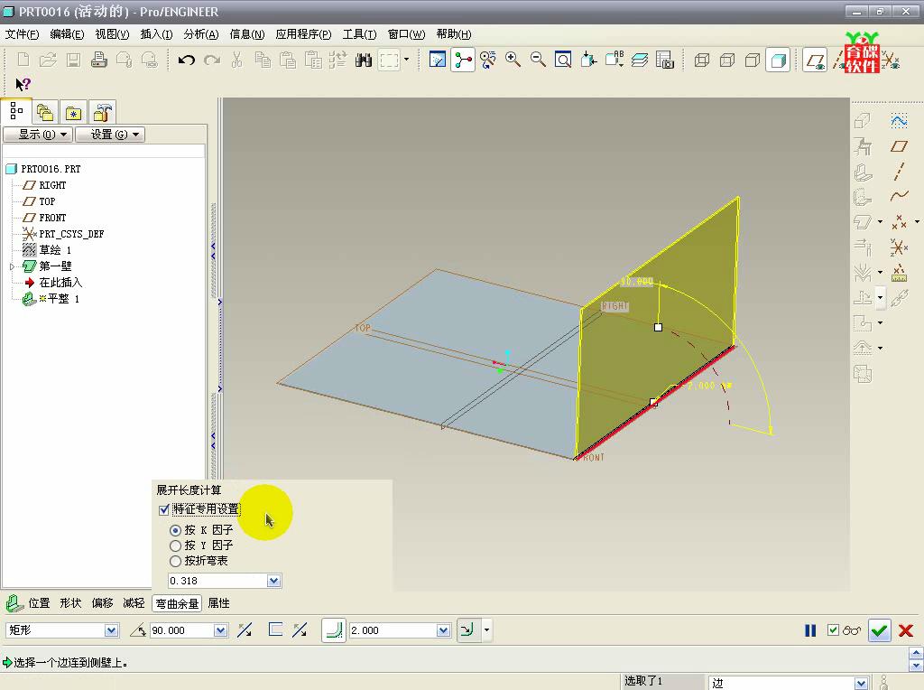Select Wireframe display icon
Screen dimensions: 924x690
coord(702,60)
